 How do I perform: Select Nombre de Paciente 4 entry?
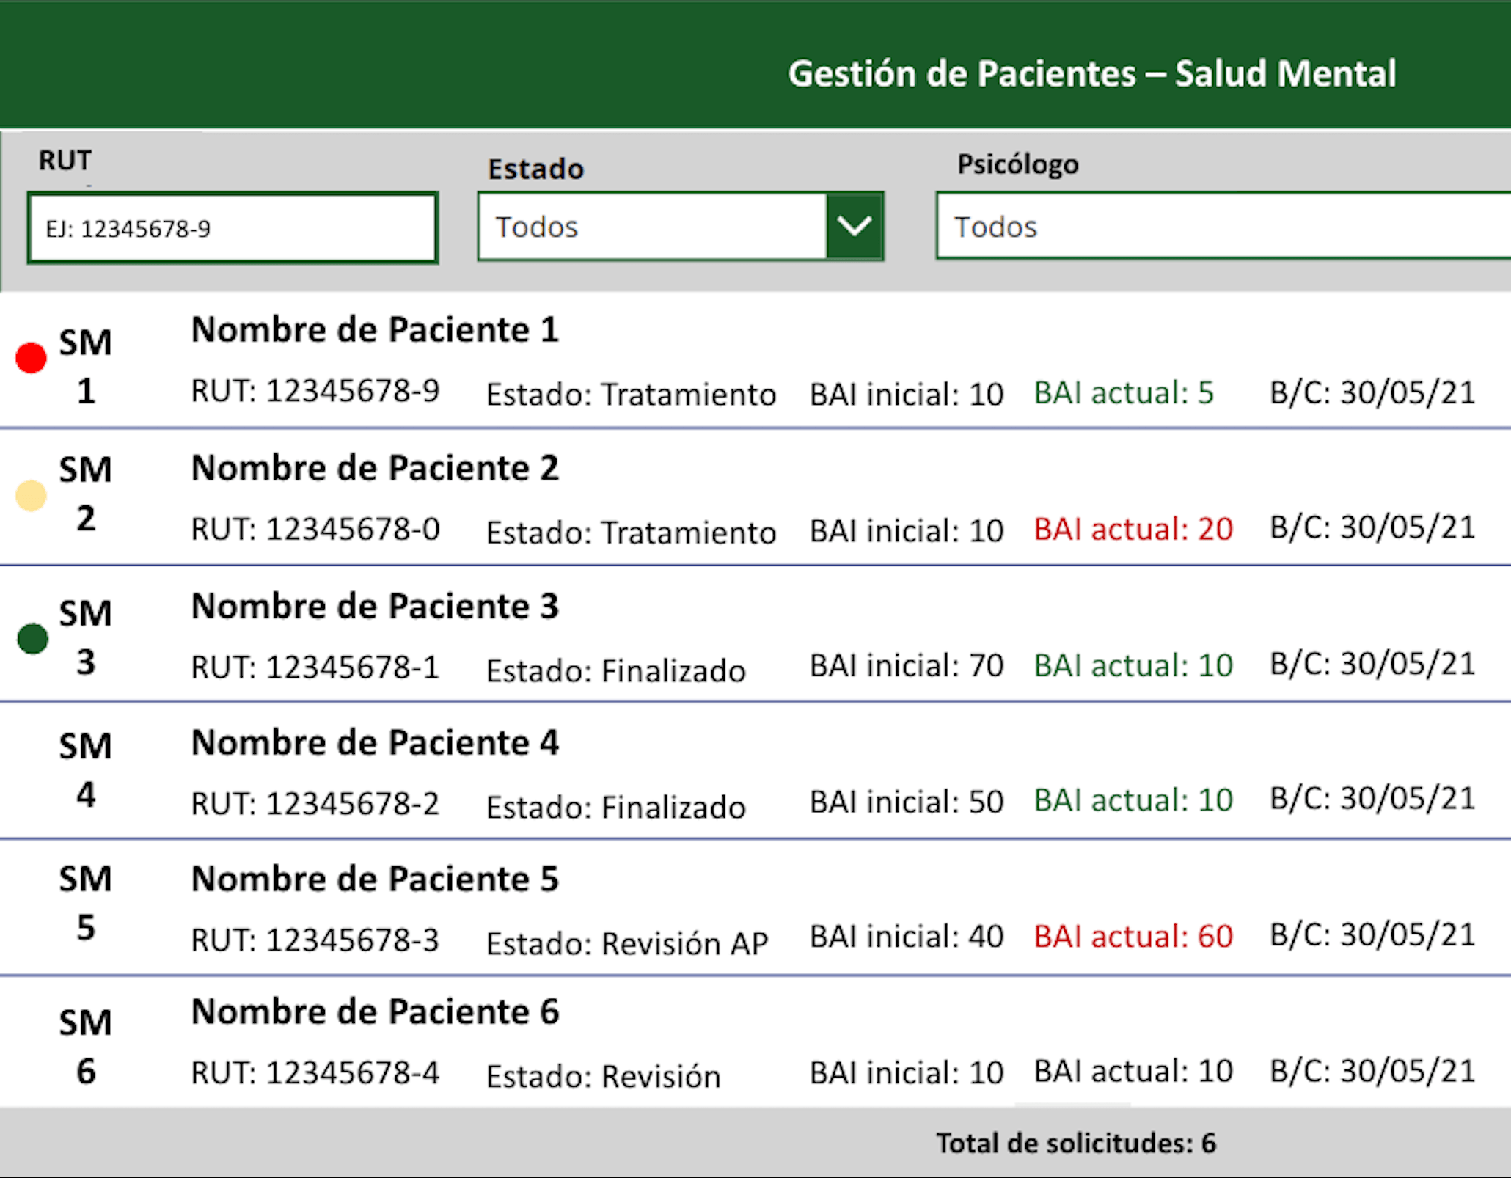[755, 771]
